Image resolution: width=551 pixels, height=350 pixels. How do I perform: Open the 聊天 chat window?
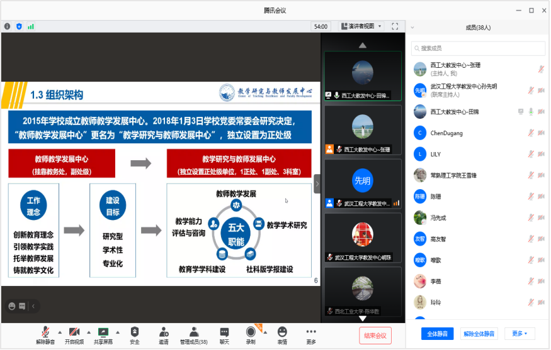[224, 336]
